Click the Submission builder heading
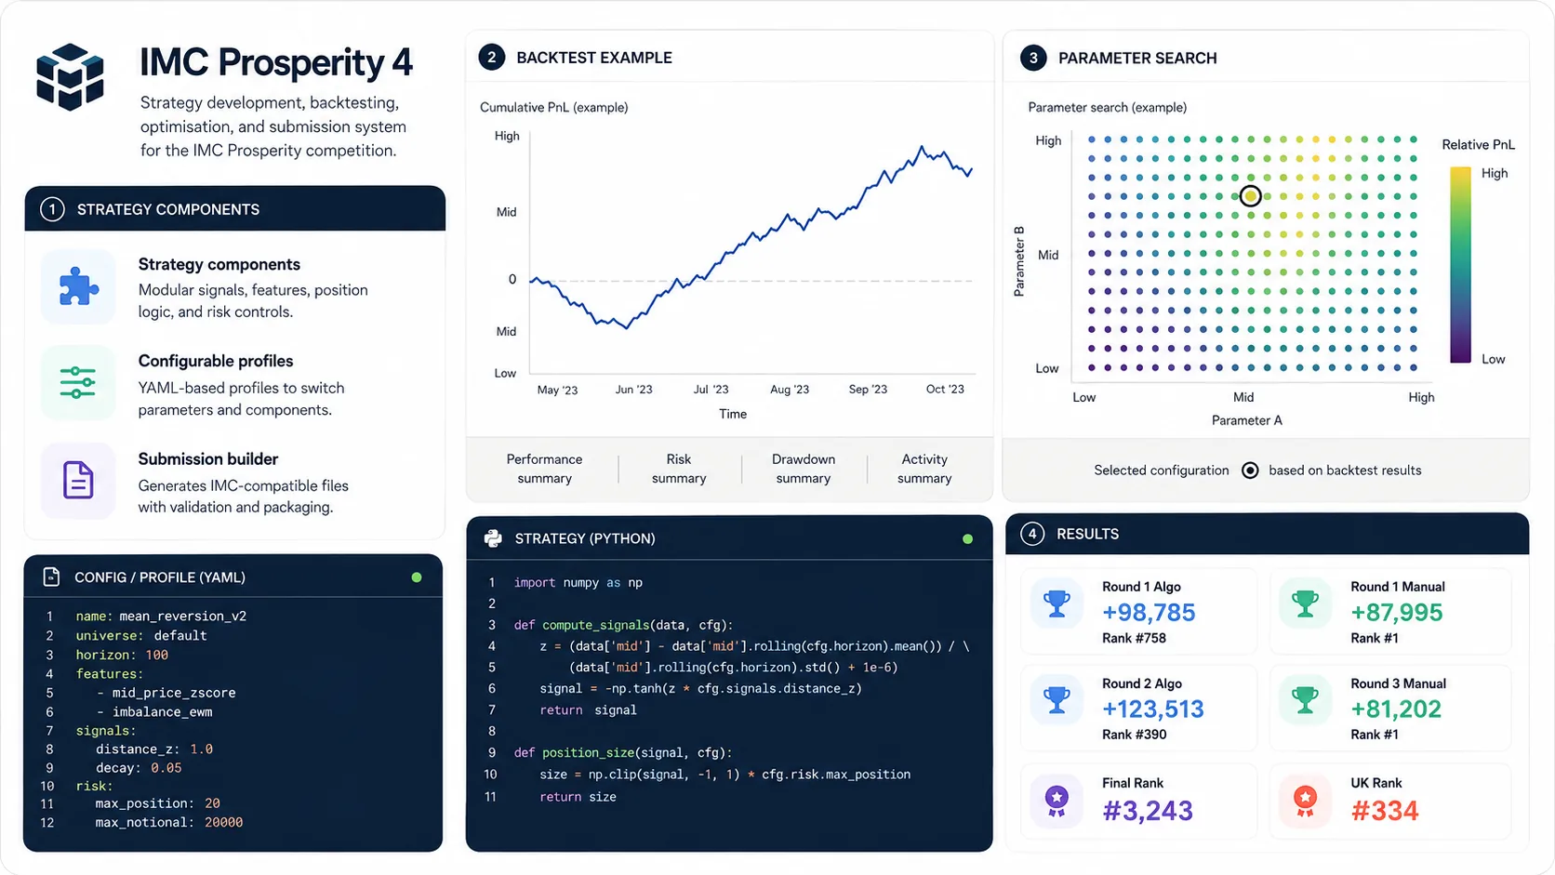The image size is (1555, 875). click(208, 458)
